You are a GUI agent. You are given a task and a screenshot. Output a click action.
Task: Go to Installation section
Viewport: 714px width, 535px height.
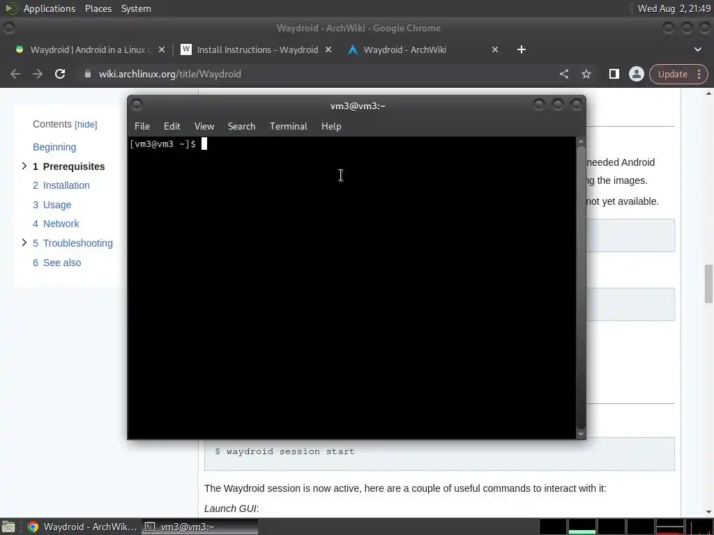(61, 185)
